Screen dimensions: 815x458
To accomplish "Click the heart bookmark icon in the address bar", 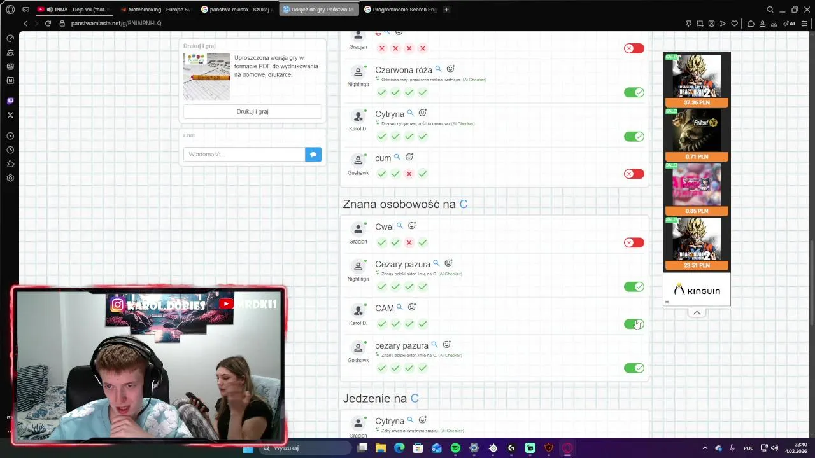I will [734, 24].
